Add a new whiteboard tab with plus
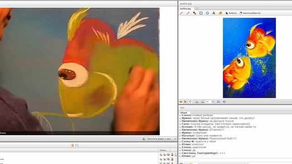This screenshot has width=292, height=164. pyautogui.click(x=197, y=9)
